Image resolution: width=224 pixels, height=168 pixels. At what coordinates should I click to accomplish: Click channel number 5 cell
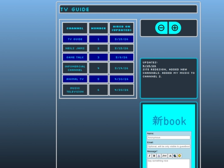(98, 79)
